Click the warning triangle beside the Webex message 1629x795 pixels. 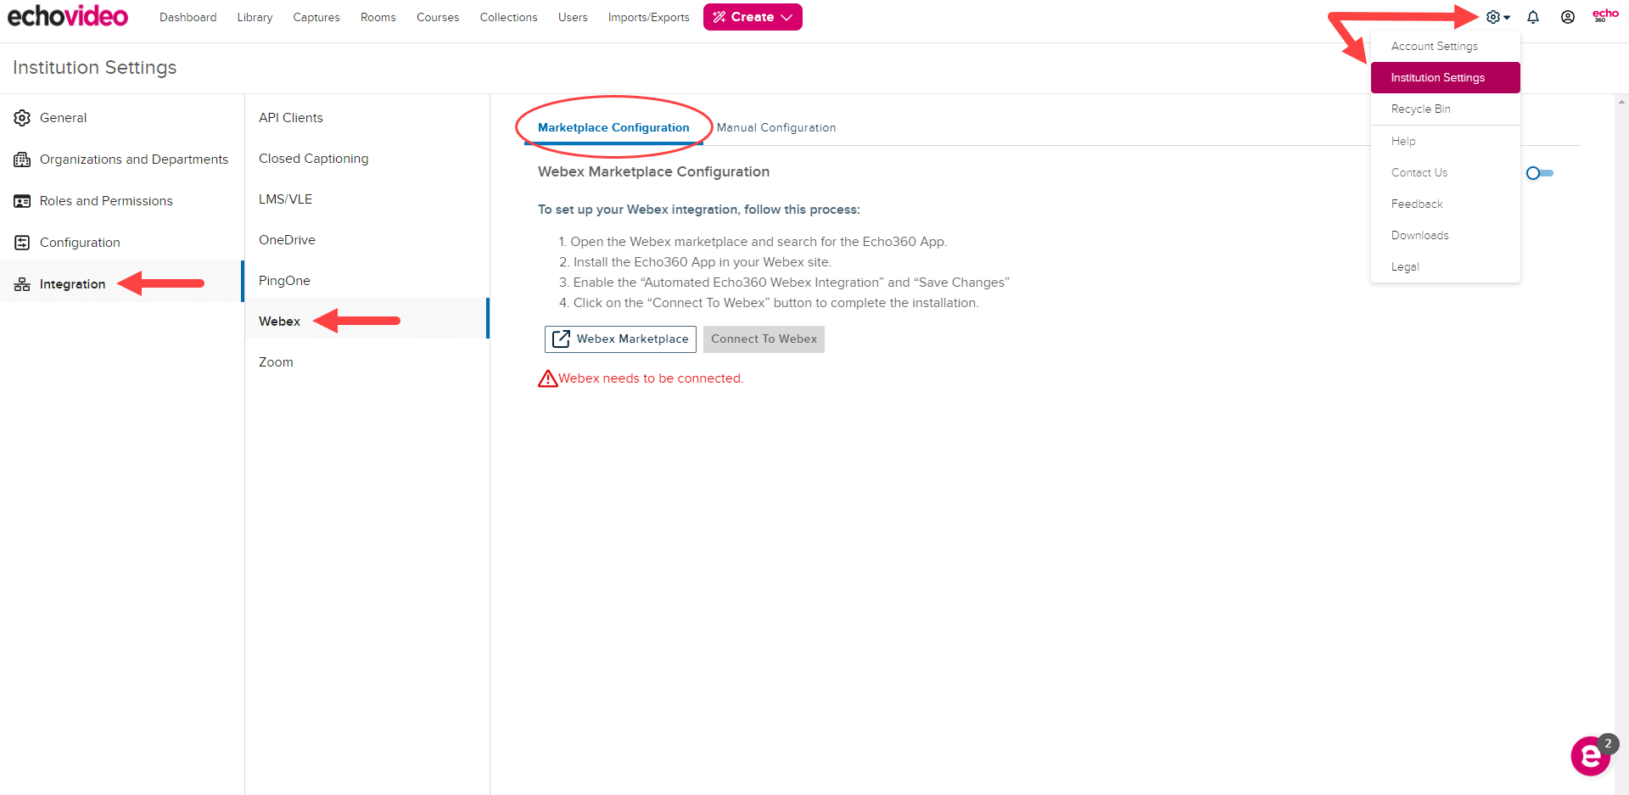[x=547, y=378]
